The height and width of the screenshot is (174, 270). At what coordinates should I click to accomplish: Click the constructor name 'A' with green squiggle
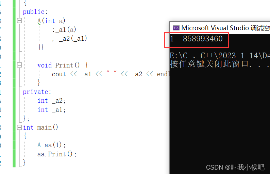pyautogui.click(x=39, y=21)
